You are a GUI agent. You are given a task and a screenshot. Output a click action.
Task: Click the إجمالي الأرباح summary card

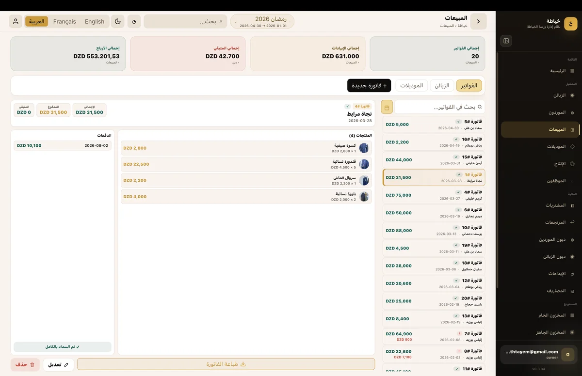(68, 54)
